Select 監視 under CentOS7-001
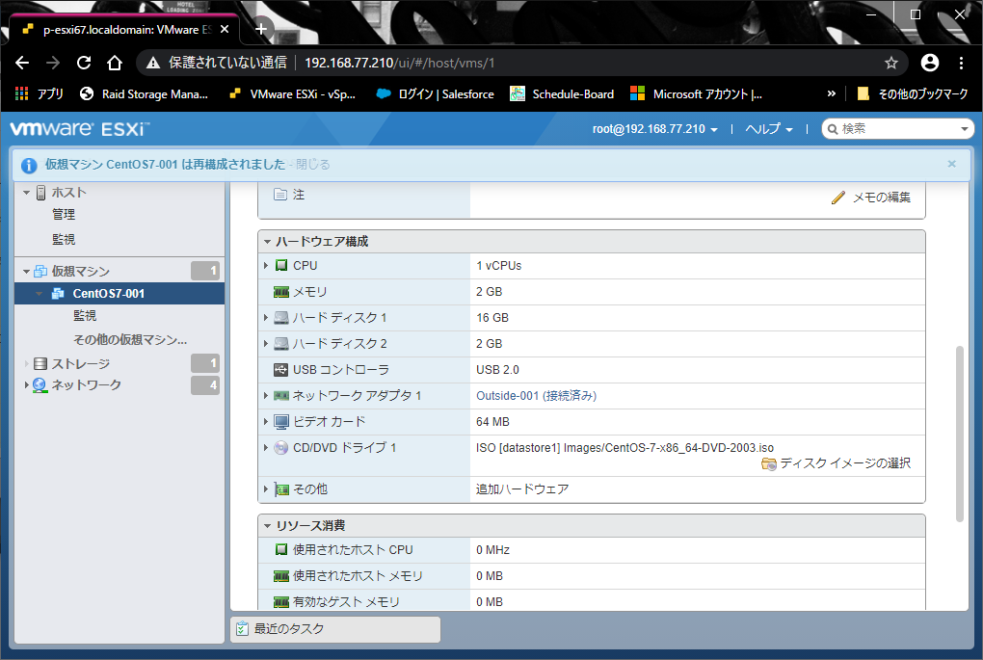 [x=85, y=315]
